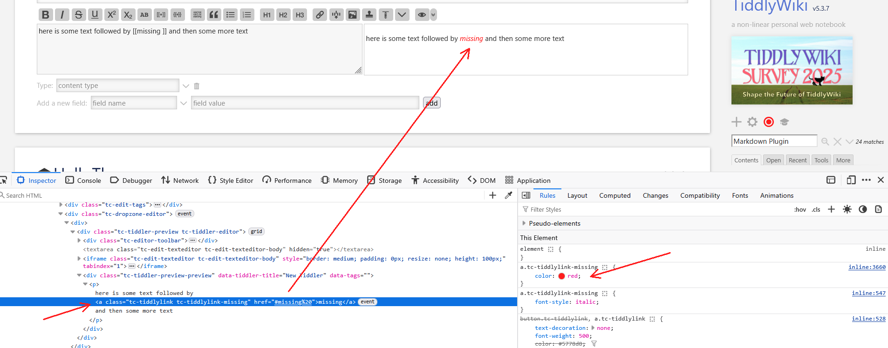
Task: Click the field name input
Action: [x=134, y=103]
